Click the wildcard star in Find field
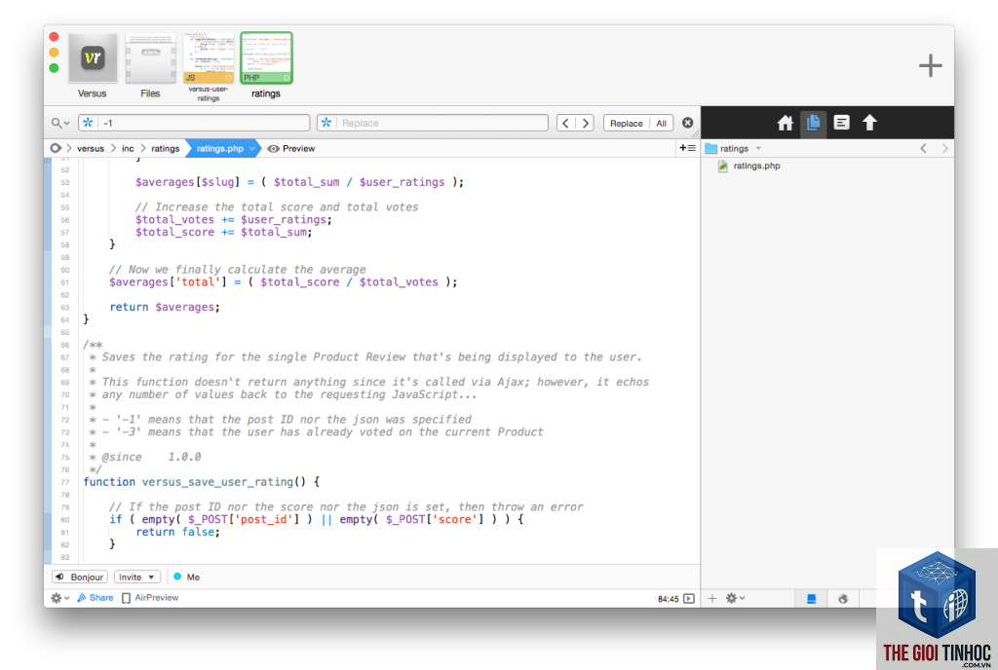998x670 pixels. point(88,123)
